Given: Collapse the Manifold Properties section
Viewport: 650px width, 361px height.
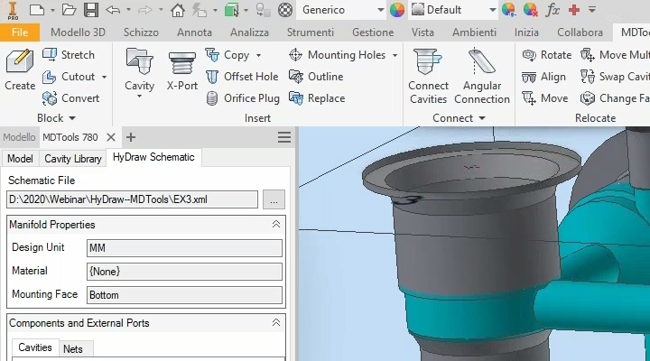Looking at the screenshot, I should [275, 224].
